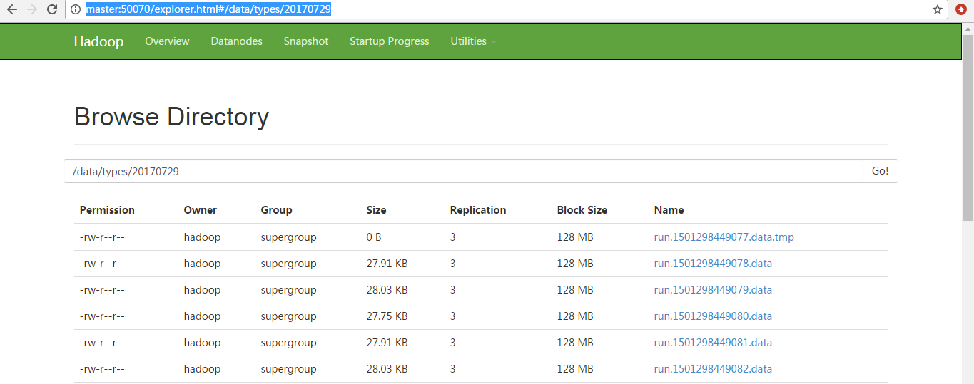Screen dimensions: 974x384
Task: Click the Hadoop brand link
Action: point(98,41)
